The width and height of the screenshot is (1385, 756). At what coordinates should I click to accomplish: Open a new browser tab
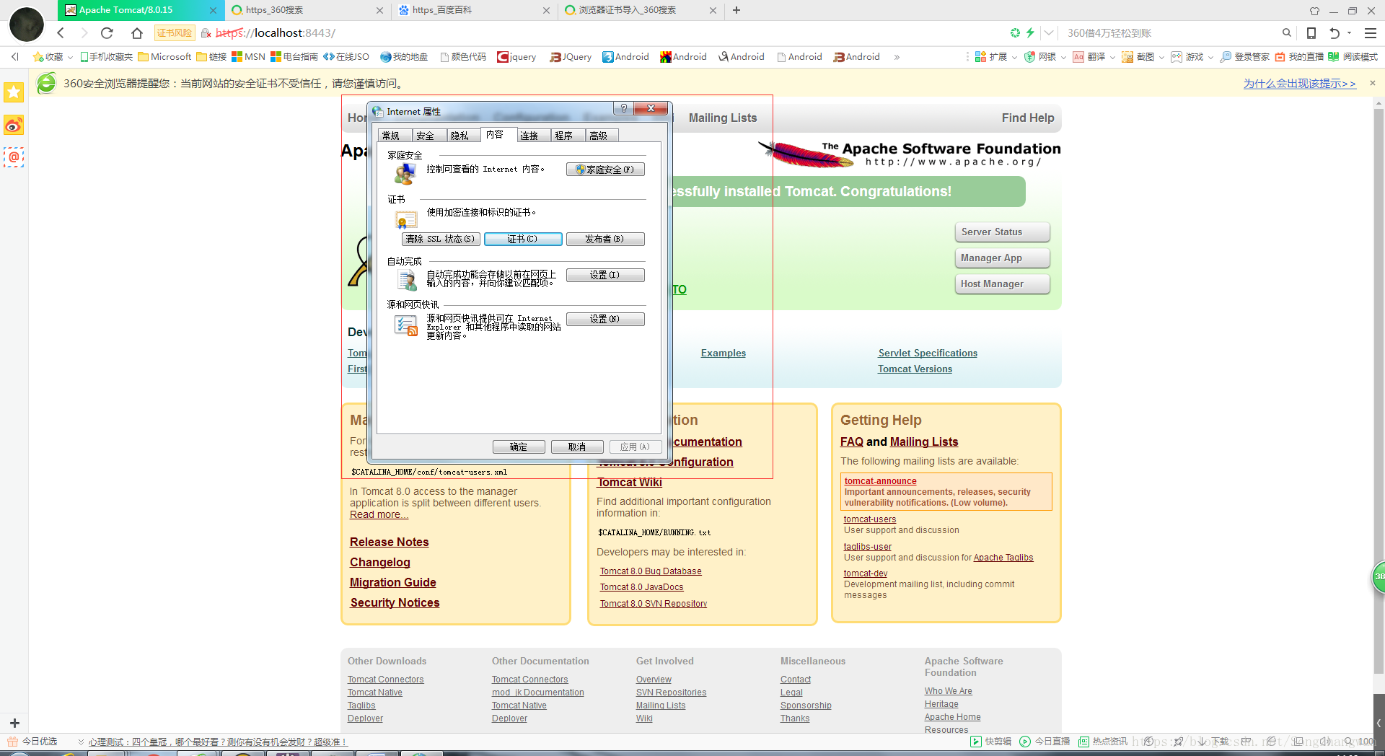click(737, 10)
